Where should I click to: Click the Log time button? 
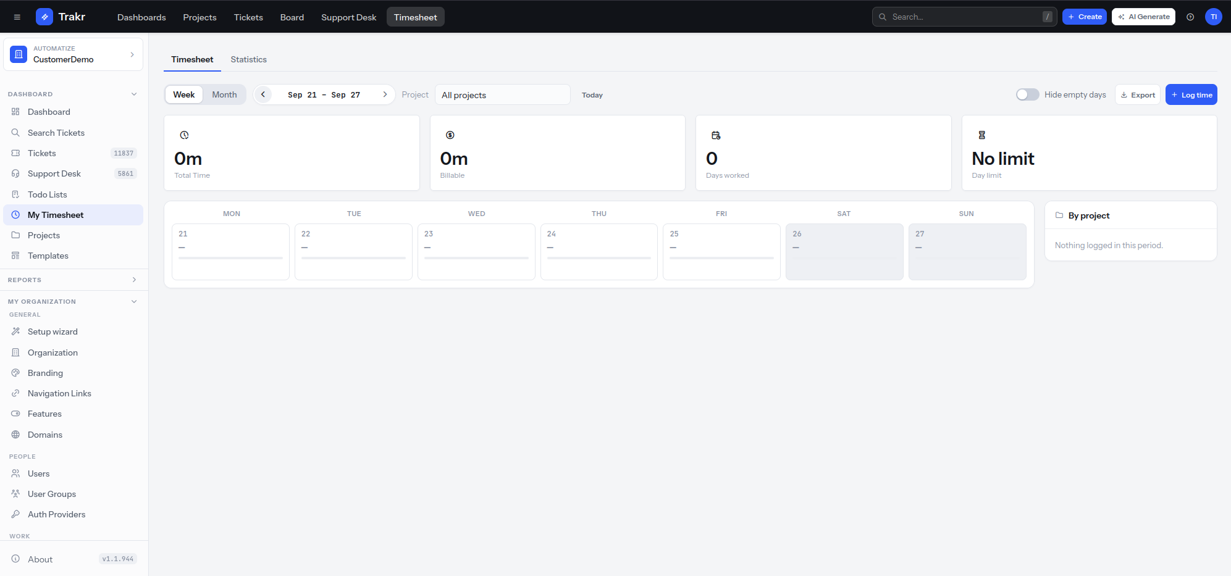click(1191, 94)
